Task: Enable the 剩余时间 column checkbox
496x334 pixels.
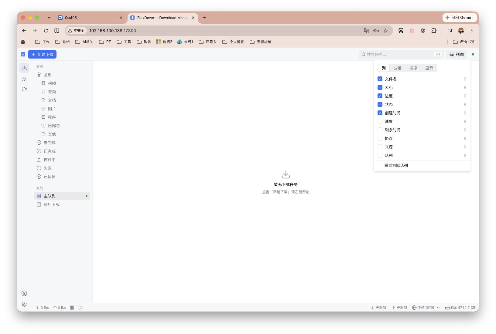Action: point(380,130)
